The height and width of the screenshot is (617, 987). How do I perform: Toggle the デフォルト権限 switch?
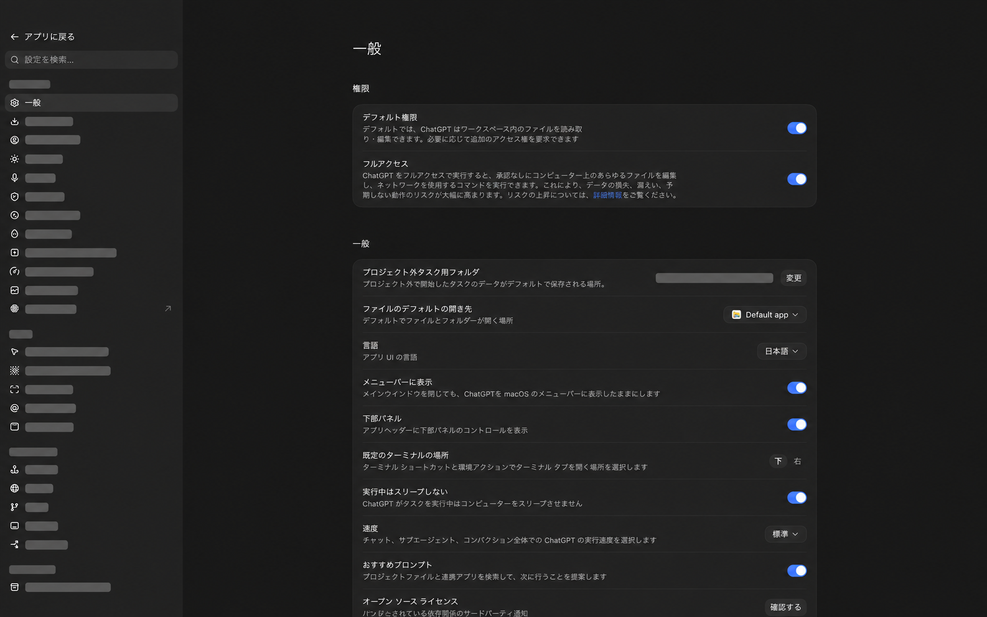797,128
